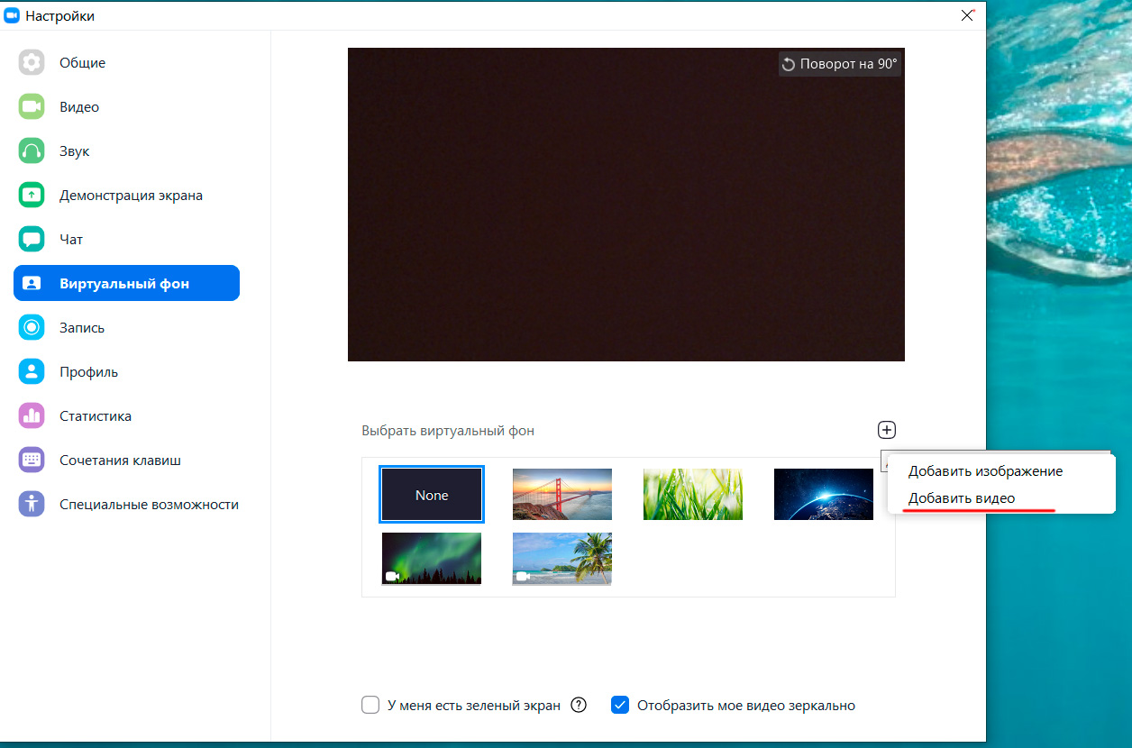The height and width of the screenshot is (748, 1132).
Task: Open the Recording (Запись) icon
Action: 32,328
